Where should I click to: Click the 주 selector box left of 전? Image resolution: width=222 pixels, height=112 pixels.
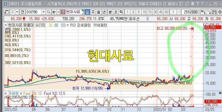13,12
